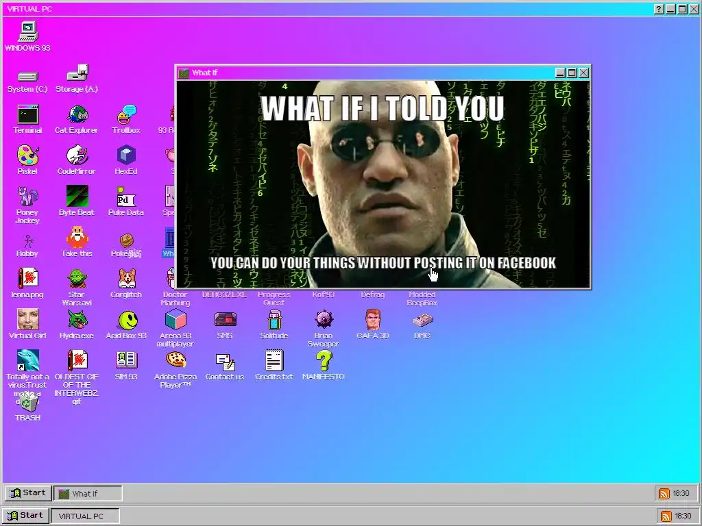Open the Contact us icon
Image resolution: width=702 pixels, height=526 pixels.
[x=225, y=362]
